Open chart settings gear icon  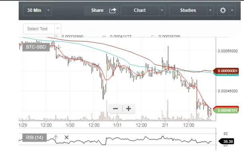[223, 10]
